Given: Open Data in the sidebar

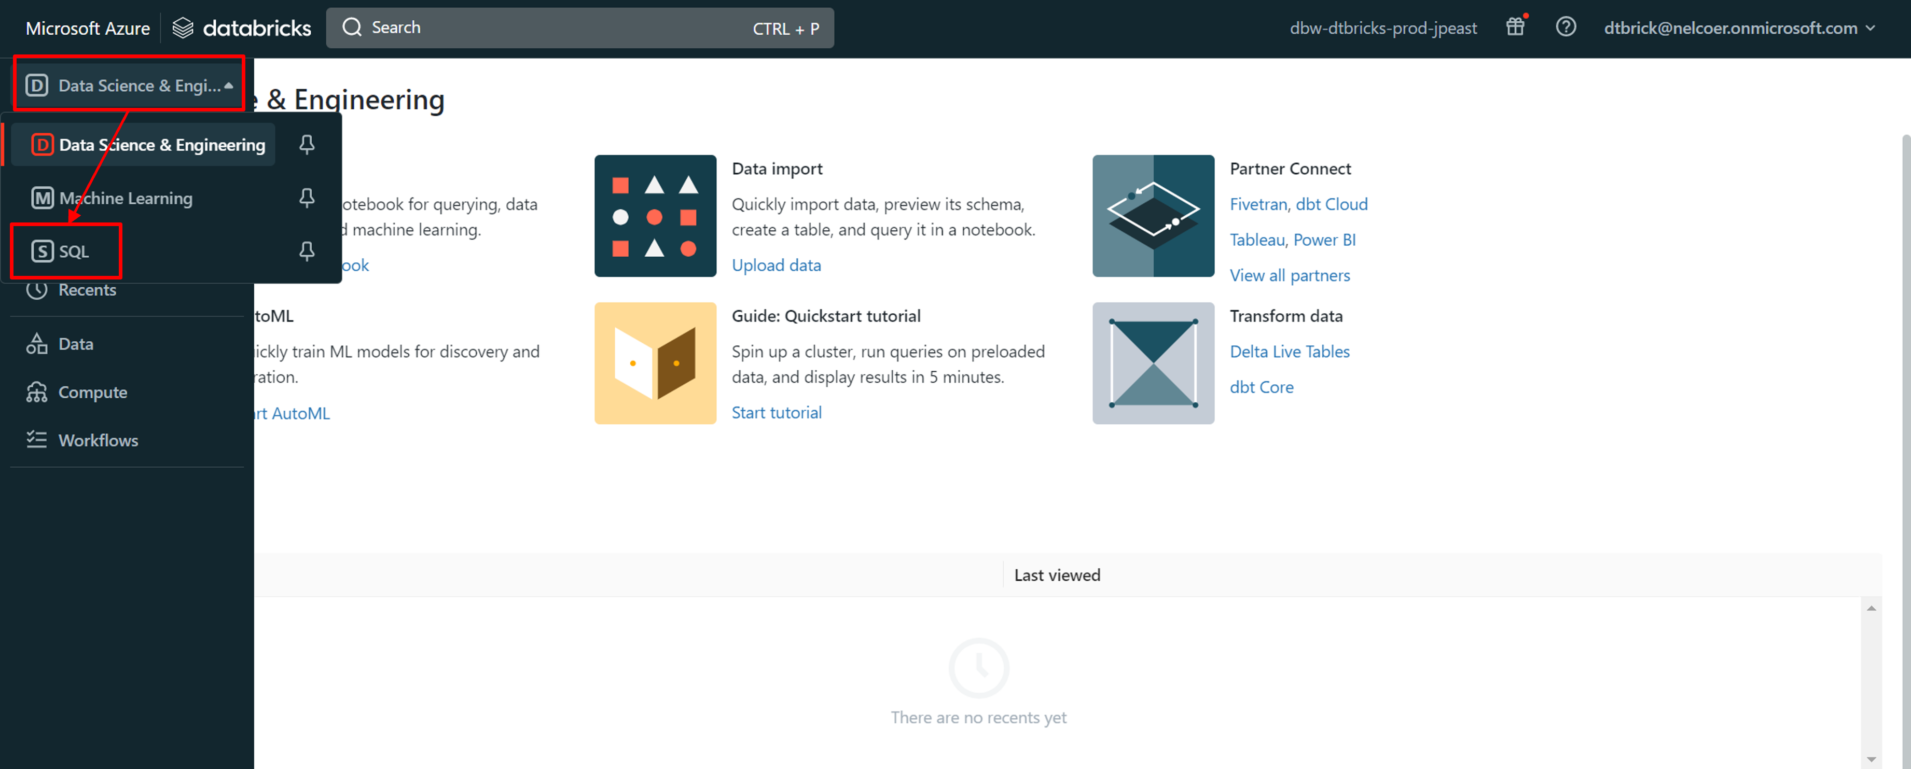Looking at the screenshot, I should (76, 344).
